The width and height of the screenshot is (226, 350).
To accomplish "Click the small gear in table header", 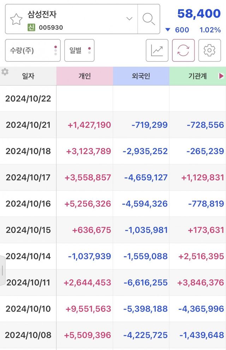I will point(5,72).
